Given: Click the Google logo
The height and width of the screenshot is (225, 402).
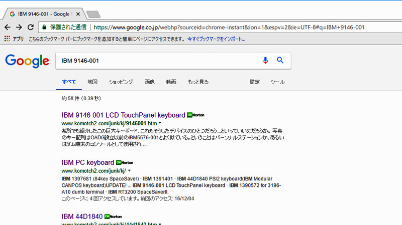Looking at the screenshot, I should (27, 61).
